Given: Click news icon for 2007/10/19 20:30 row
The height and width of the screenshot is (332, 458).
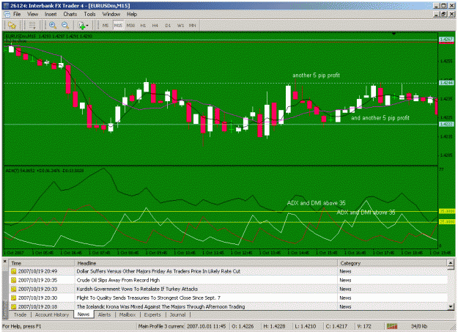Looking at the screenshot, I should click(13, 298).
